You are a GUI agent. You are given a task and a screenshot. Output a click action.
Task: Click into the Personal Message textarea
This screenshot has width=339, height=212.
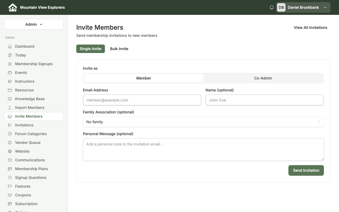[203, 149]
